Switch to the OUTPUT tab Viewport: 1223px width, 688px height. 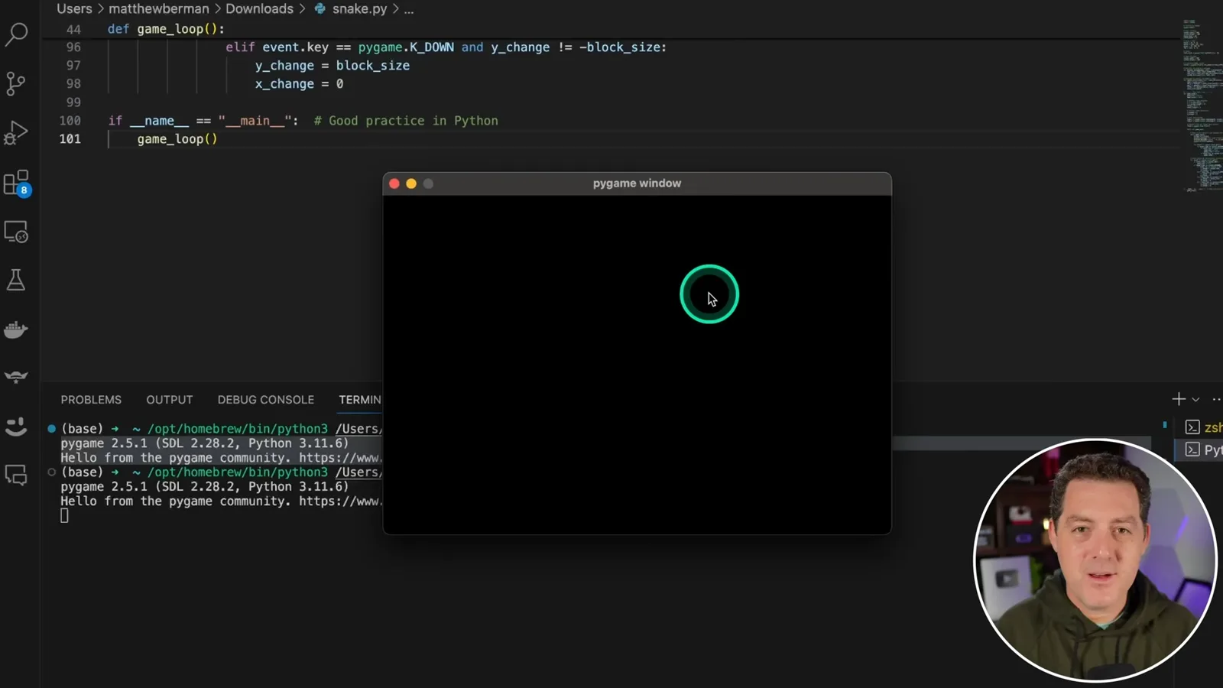coord(170,400)
